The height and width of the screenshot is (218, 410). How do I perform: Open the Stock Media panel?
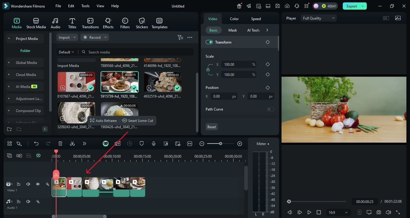[x=36, y=23]
